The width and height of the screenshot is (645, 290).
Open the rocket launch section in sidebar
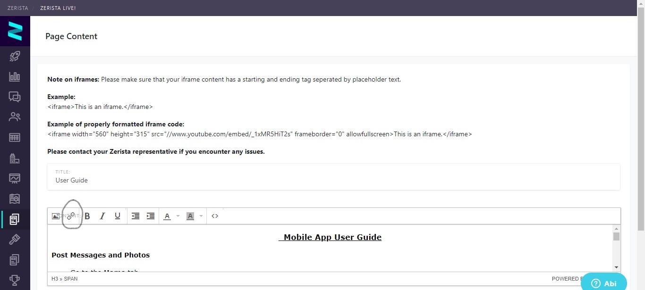[x=15, y=57]
